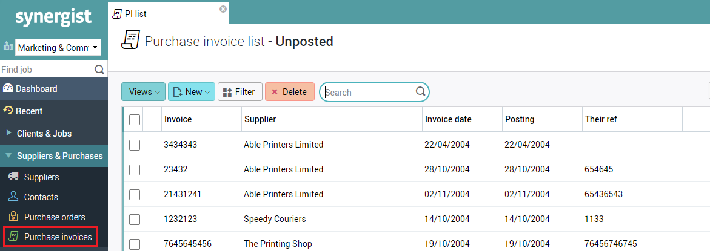
Task: Click the Suppliers truck icon
Action: (13, 177)
